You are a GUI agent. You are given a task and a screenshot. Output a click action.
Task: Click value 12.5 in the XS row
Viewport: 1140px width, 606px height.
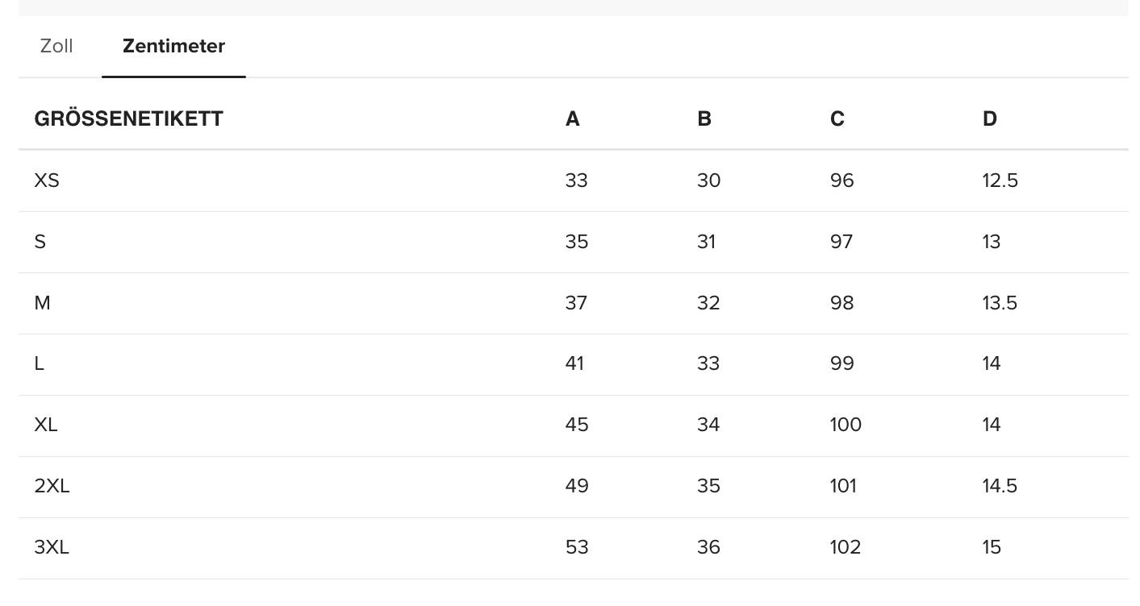point(1000,181)
